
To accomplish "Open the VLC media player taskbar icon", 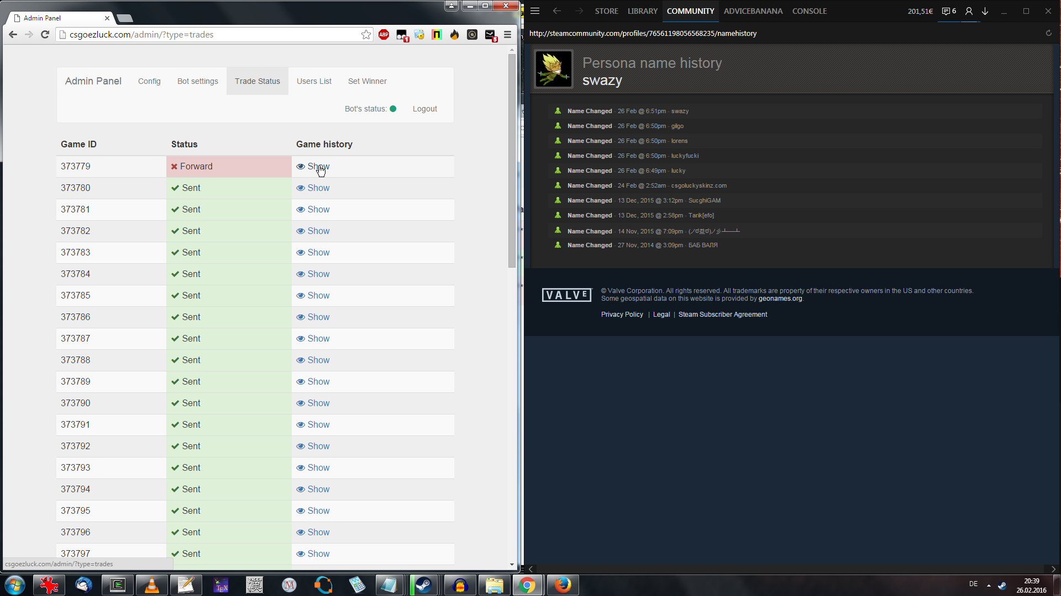I will [151, 585].
